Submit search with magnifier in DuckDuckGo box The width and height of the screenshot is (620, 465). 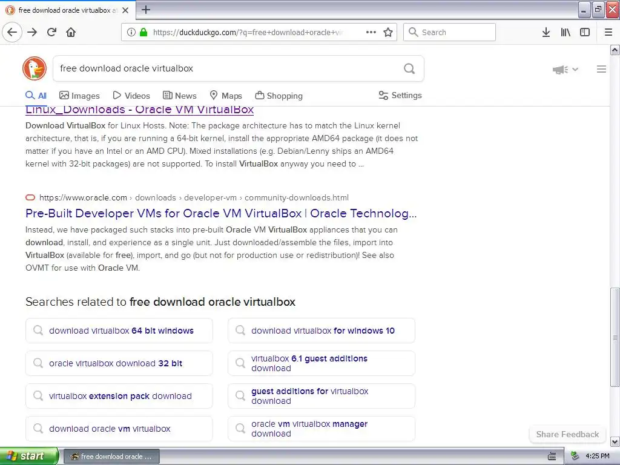pos(409,69)
